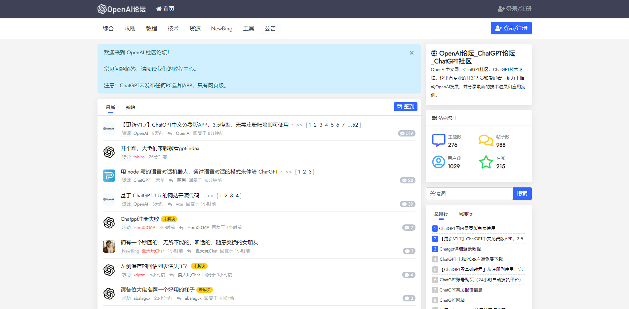
Task: Click the OpenAI论坛 logo in header
Action: (122, 9)
